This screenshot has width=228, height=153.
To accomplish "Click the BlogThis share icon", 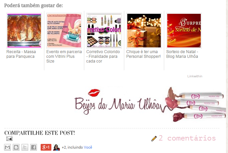I will click(x=16, y=147).
